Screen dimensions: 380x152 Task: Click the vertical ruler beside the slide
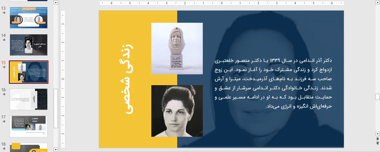(63, 79)
